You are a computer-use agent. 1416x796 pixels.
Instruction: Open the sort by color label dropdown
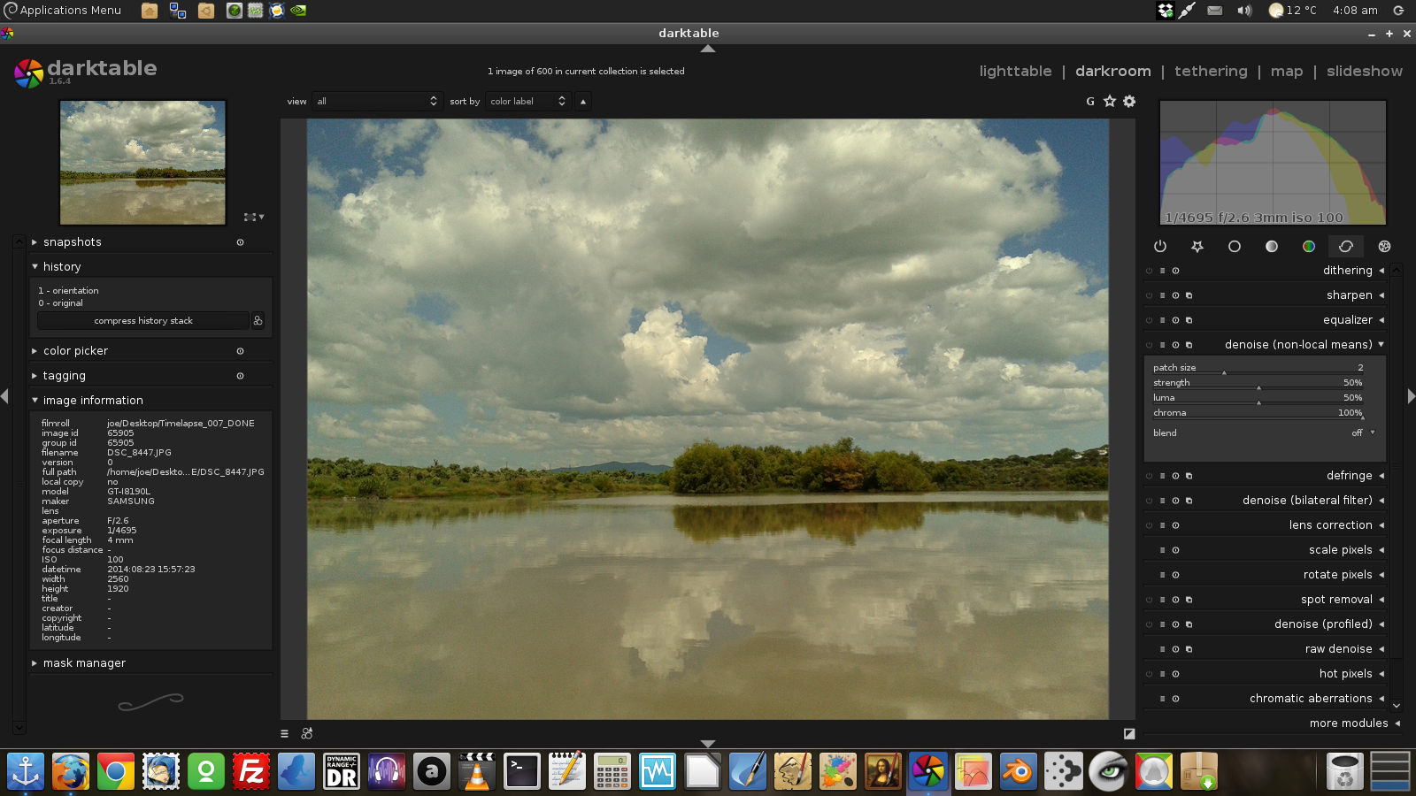pyautogui.click(x=528, y=102)
